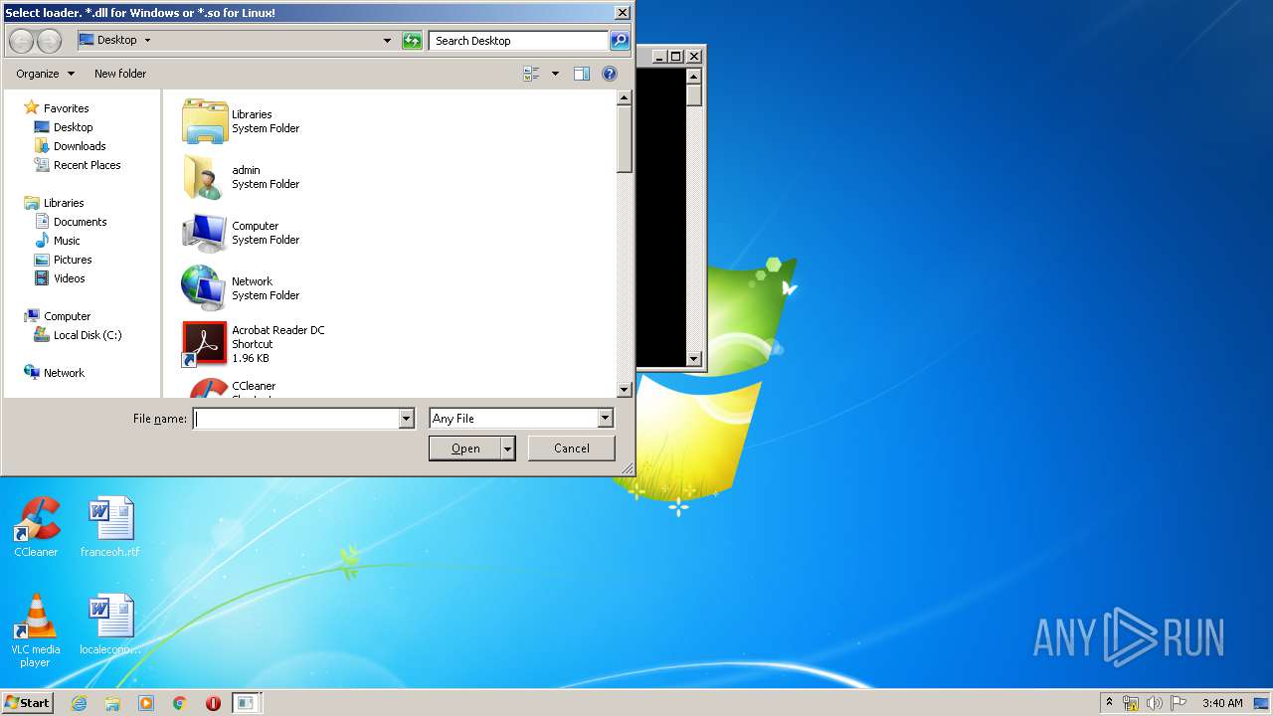Click the Forward navigation arrow in dialog
The image size is (1273, 716).
[x=49, y=41]
